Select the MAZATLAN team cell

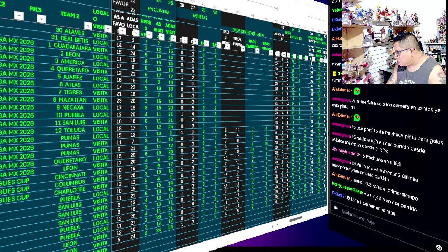(69, 100)
